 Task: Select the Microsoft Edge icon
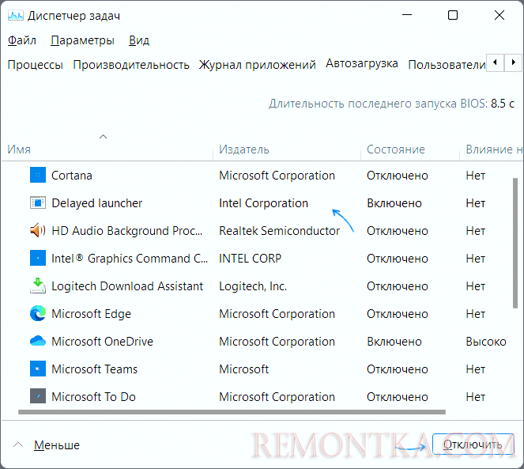(38, 313)
